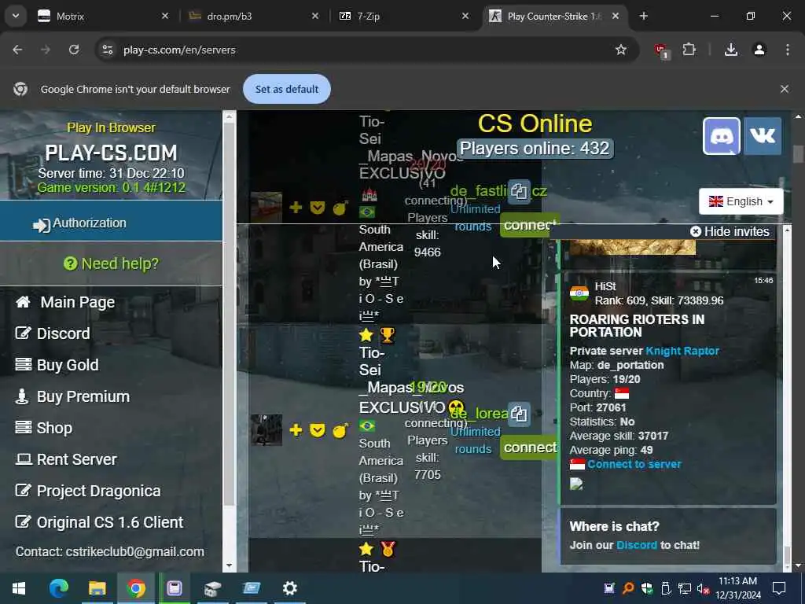Screen dimensions: 805x604
Task: Hide invites panel
Action: pyautogui.click(x=730, y=232)
